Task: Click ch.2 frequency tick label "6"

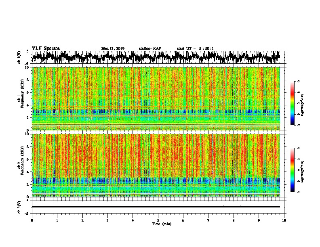Action: point(28,159)
